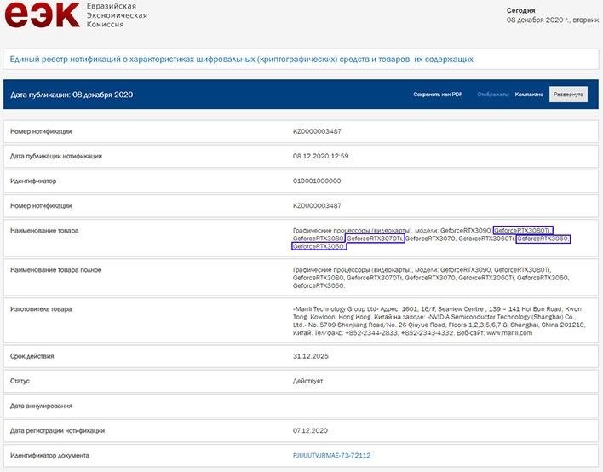Click the Сегодня date text

pos(553,15)
